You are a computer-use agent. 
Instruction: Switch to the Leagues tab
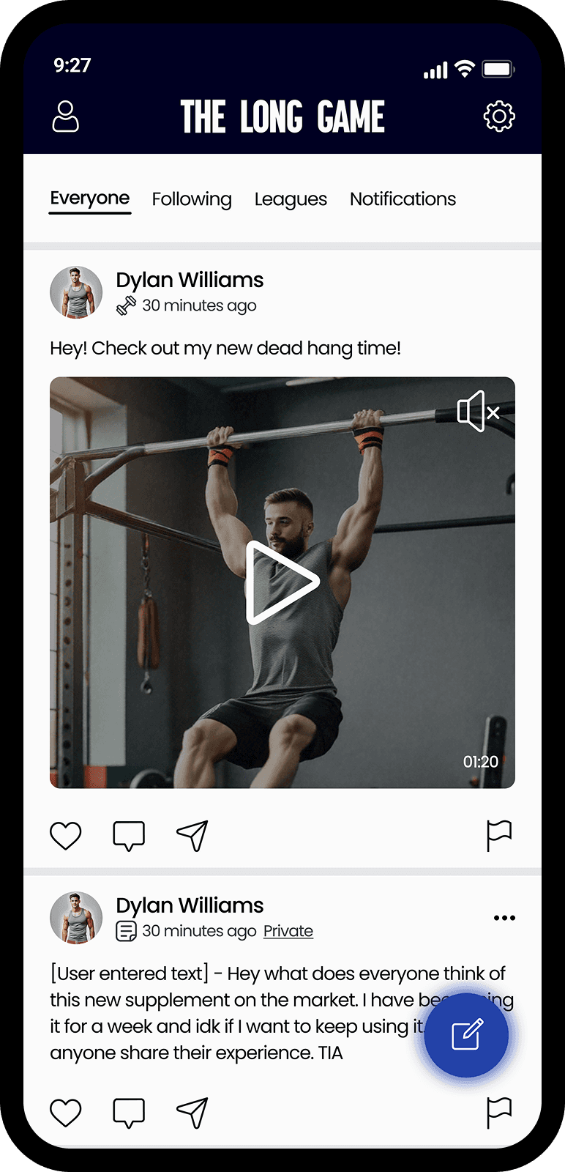291,199
